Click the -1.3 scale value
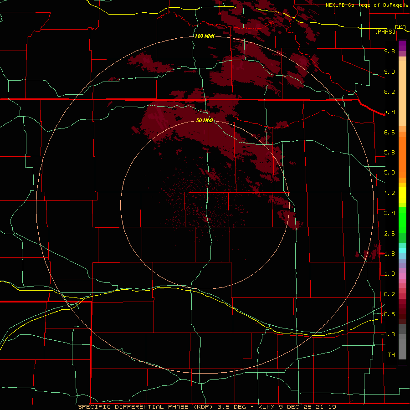Image resolution: width=410 pixels, height=410 pixels. coord(388,334)
